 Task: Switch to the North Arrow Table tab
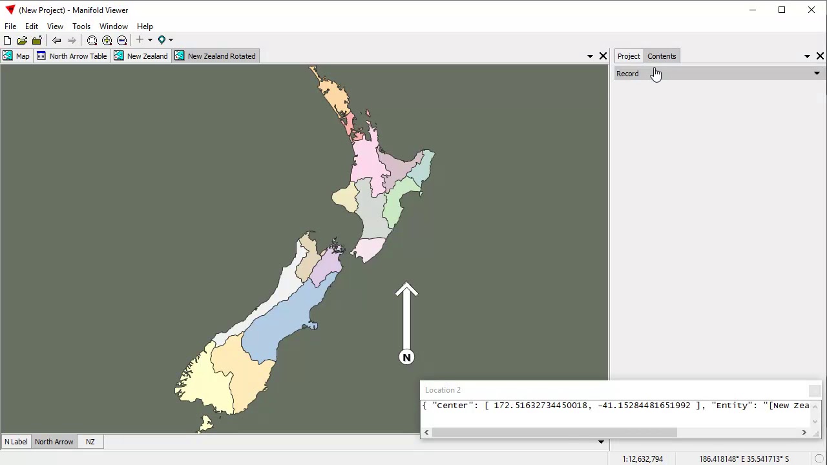click(x=72, y=56)
